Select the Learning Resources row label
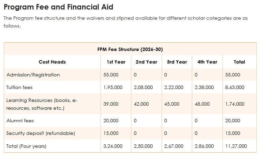This screenshot has height=160, width=272. pyautogui.click(x=42, y=104)
